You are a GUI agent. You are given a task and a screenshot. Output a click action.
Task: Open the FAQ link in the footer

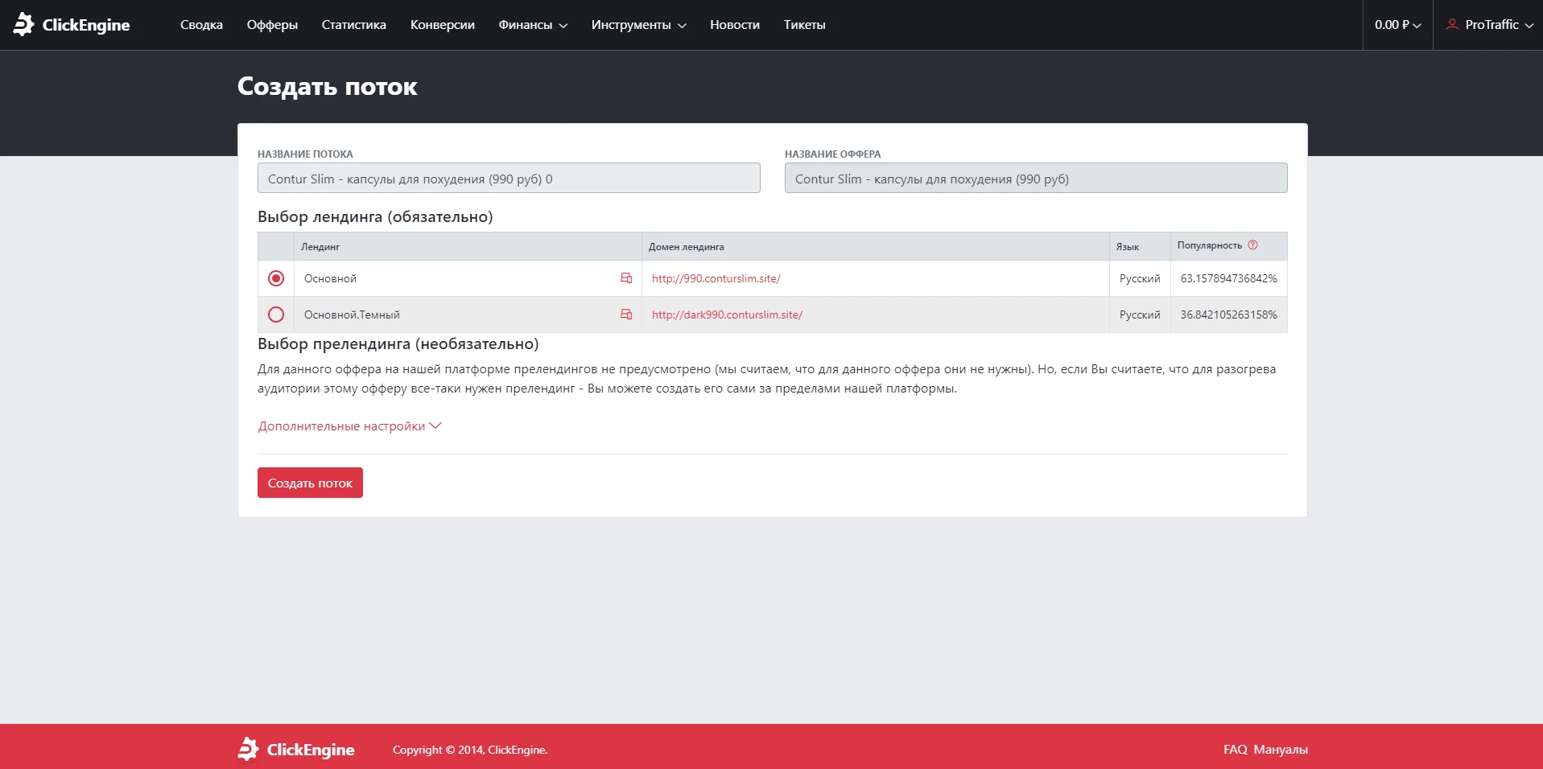[1235, 750]
